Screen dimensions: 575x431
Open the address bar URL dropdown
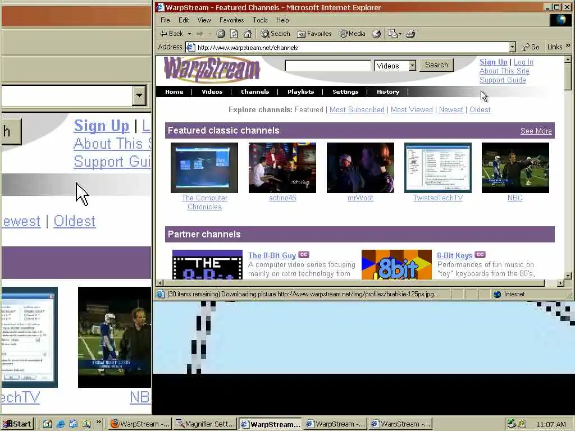pyautogui.click(x=512, y=47)
